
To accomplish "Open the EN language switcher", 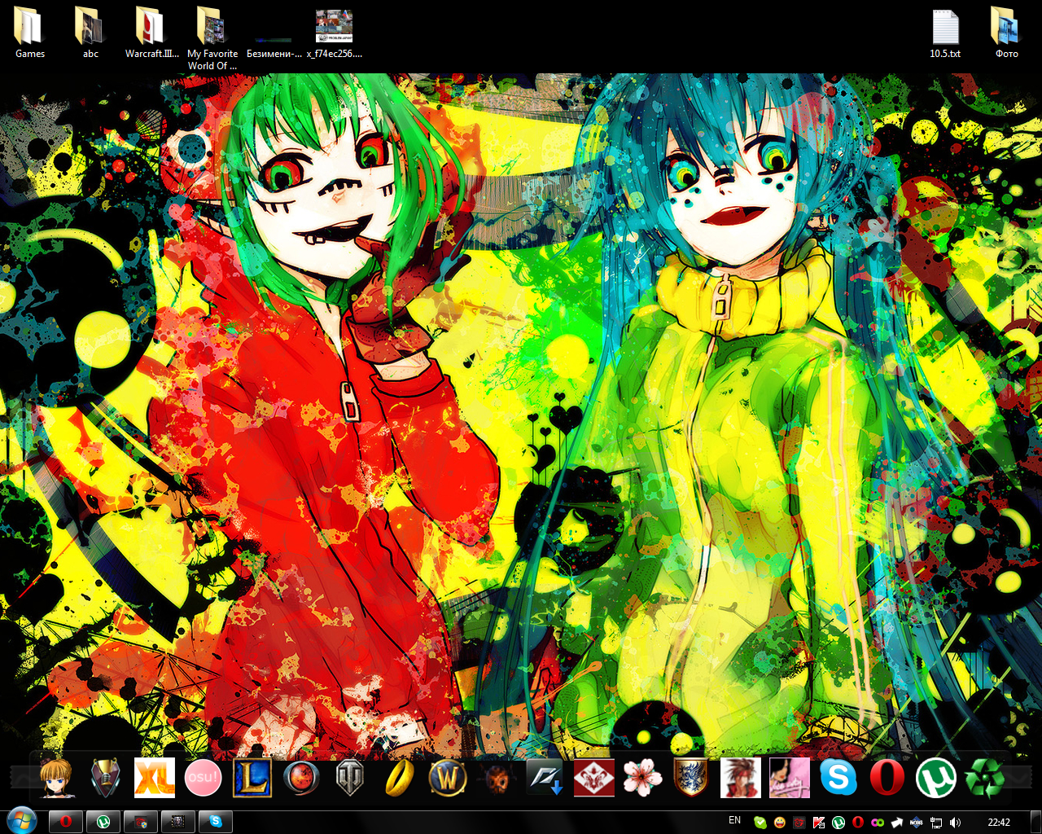I will click(734, 820).
